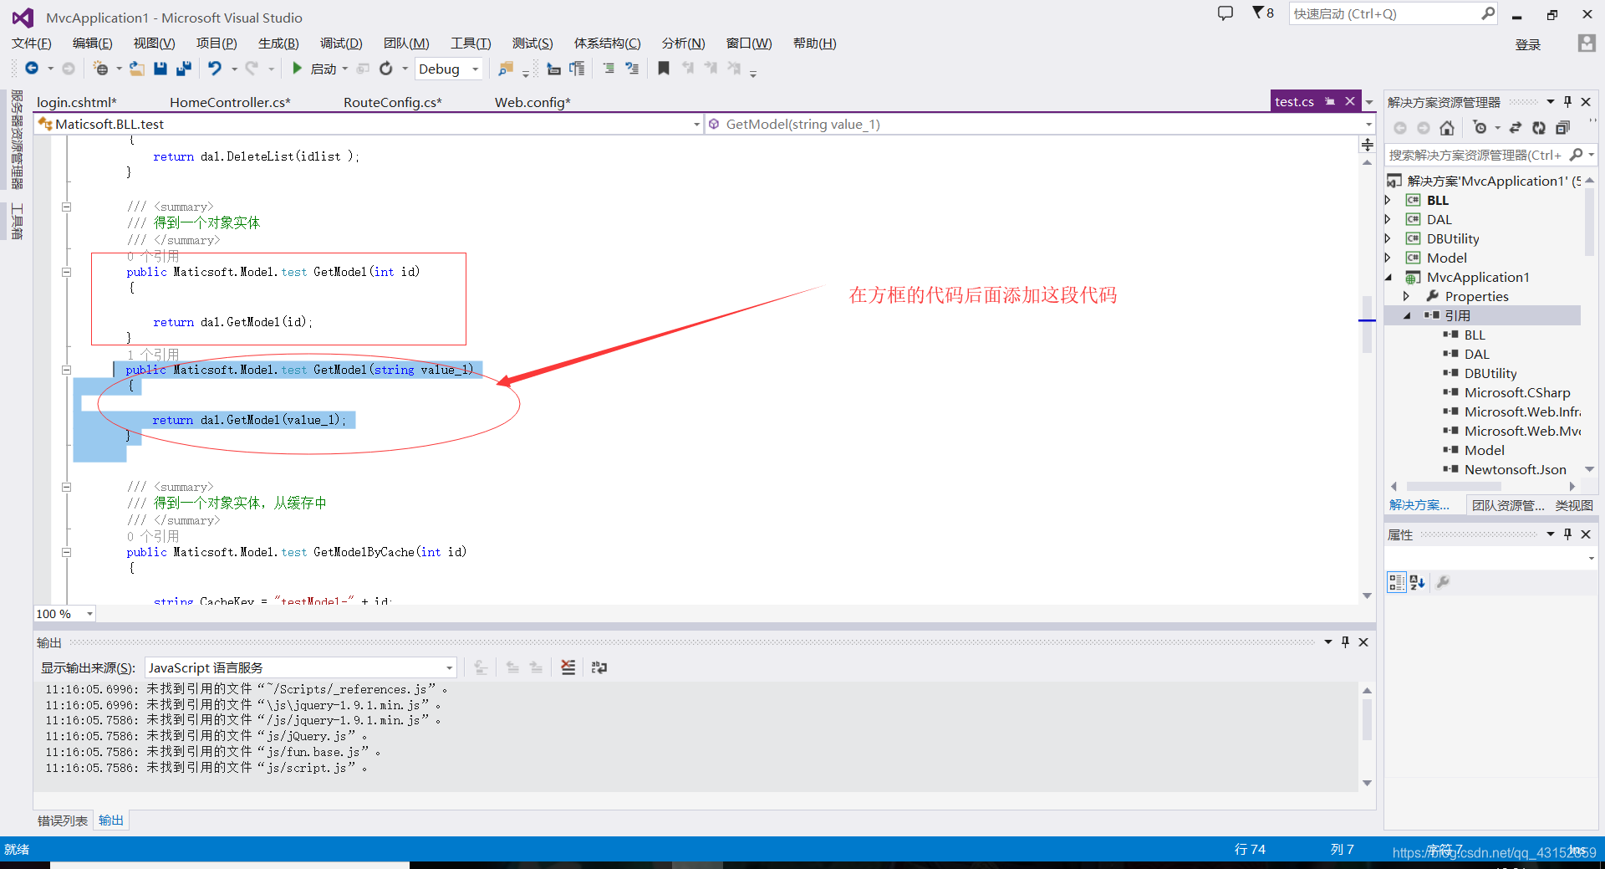Toggle a bookmark with the bookmark icon
The image size is (1605, 869).
click(664, 69)
